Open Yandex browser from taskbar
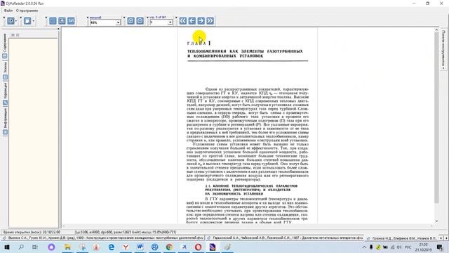 point(126,247)
